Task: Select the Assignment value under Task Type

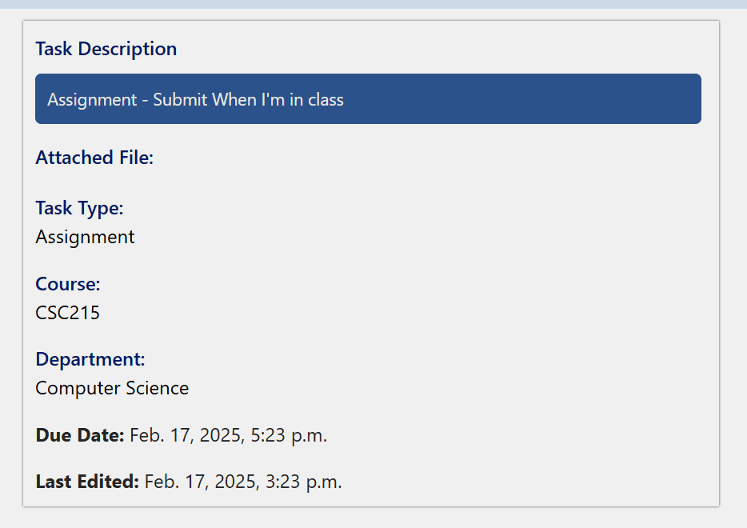Action: (x=85, y=237)
